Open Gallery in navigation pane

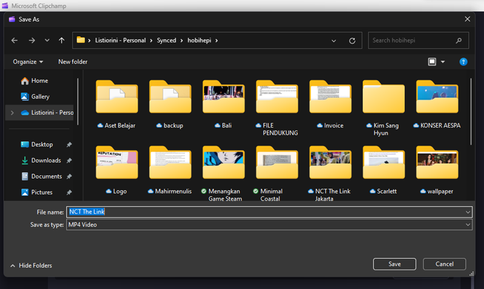click(35, 97)
